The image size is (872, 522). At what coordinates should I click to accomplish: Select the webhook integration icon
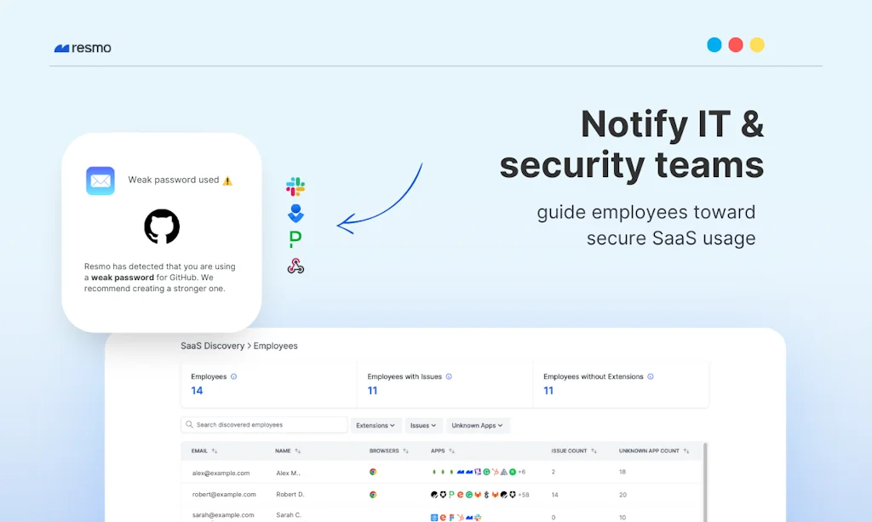(295, 267)
